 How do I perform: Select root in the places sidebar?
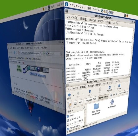coord(70,116)
